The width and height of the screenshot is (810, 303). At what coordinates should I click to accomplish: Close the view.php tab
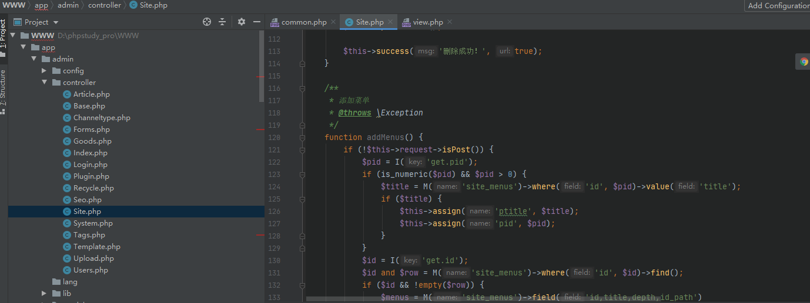(450, 22)
